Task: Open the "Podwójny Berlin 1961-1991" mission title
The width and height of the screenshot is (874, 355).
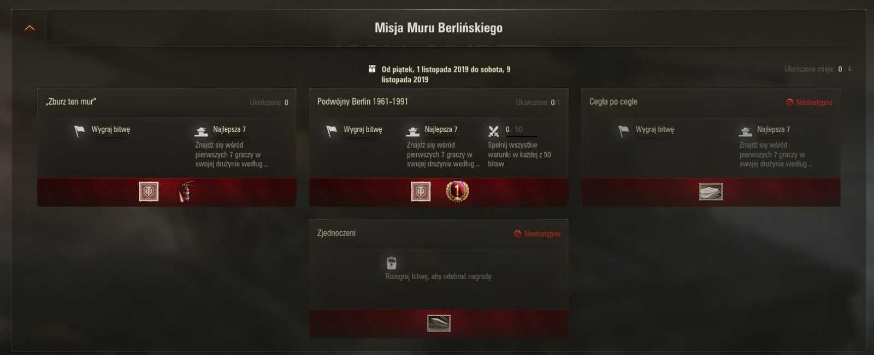Action: coord(363,101)
